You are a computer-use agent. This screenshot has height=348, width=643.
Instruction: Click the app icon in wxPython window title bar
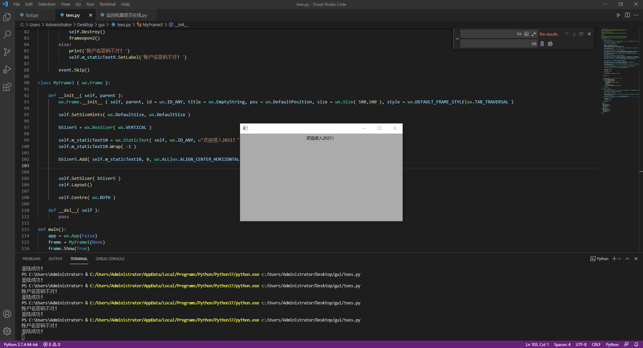(x=245, y=128)
